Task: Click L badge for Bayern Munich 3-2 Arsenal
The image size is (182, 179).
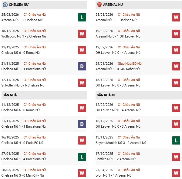Action: pyautogui.click(x=176, y=140)
